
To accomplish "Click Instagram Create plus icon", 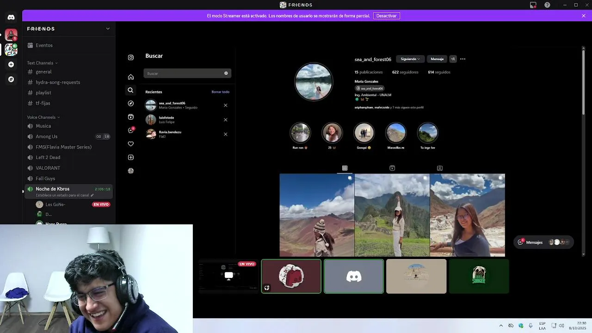I will [x=131, y=157].
